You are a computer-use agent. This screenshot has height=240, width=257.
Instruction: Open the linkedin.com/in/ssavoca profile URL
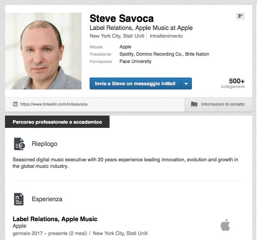pyautogui.click(x=53, y=104)
